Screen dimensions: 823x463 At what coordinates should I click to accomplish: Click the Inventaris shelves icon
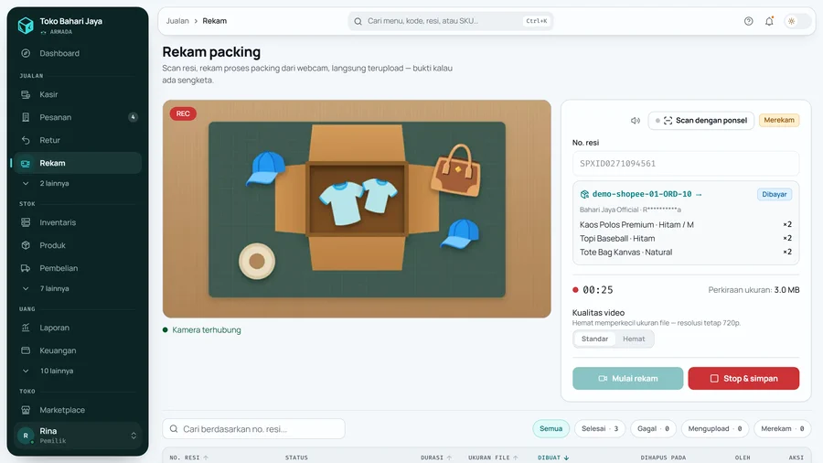point(26,222)
